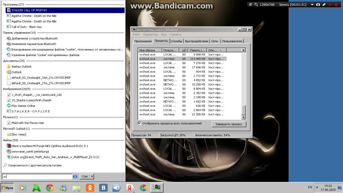The width and height of the screenshot is (343, 193).
Task: Stop the Bandicam recording
Action: pyautogui.click(x=336, y=5)
